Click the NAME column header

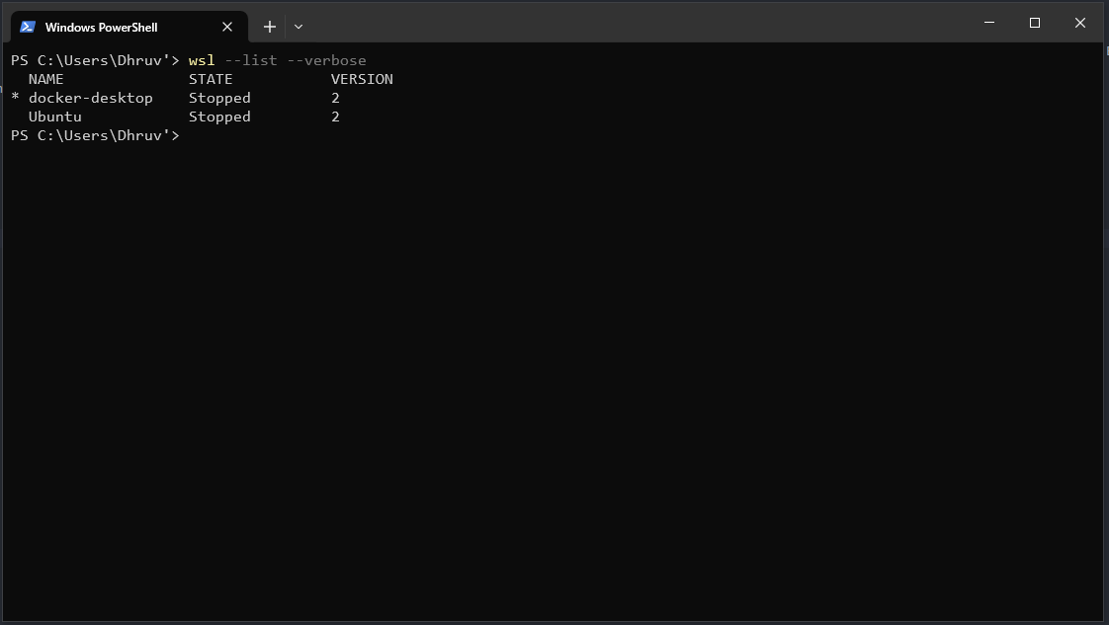pyautogui.click(x=46, y=79)
